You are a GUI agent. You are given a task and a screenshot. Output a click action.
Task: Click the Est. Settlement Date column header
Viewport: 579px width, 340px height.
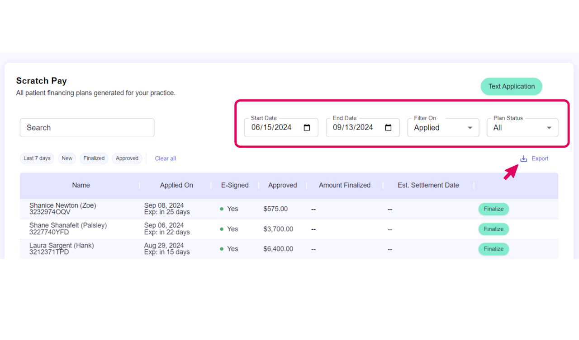(428, 185)
